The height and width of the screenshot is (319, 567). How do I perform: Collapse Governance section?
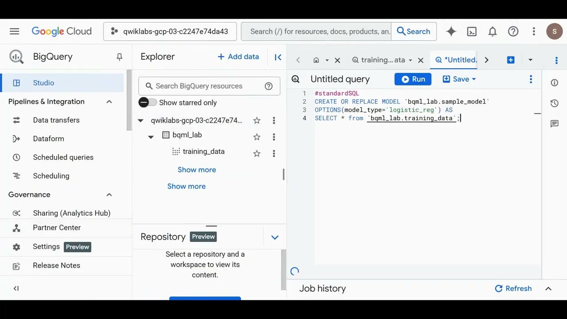(x=109, y=195)
